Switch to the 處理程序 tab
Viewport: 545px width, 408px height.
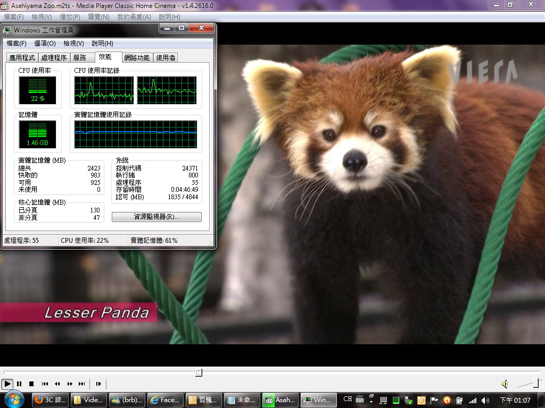[54, 57]
